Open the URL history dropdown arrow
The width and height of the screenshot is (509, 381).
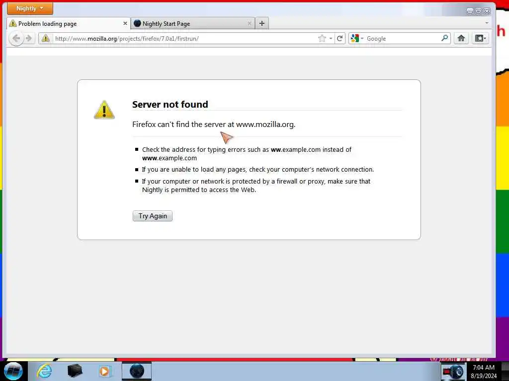coord(331,39)
